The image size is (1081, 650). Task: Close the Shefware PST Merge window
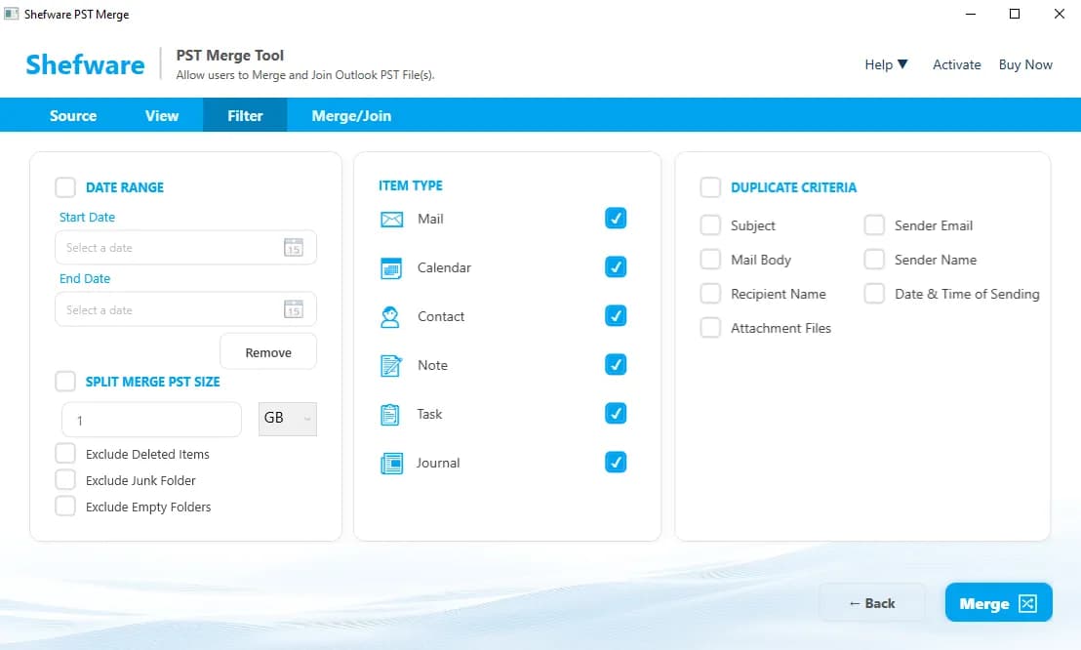click(1059, 14)
